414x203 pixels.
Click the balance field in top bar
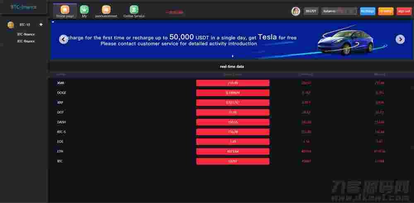point(339,11)
